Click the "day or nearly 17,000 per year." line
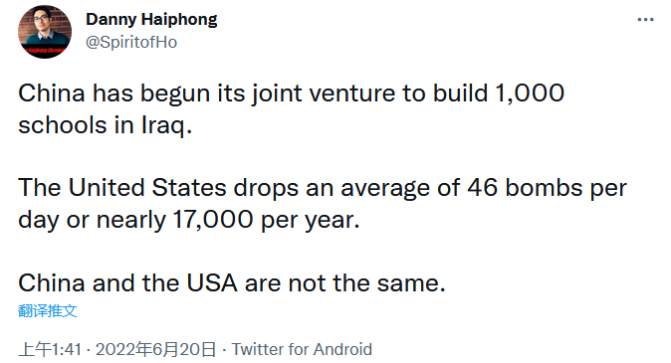 point(189,220)
